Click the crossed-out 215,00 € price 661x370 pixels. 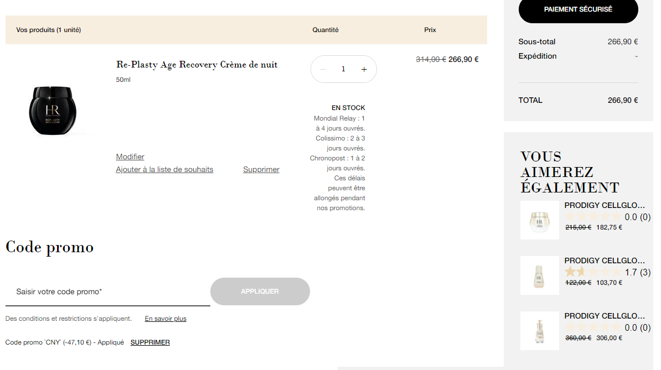pyautogui.click(x=578, y=227)
